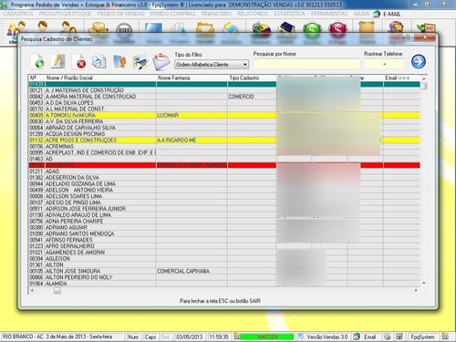Run search with blue arrow button
The height and width of the screenshot is (342, 456).
click(x=419, y=61)
